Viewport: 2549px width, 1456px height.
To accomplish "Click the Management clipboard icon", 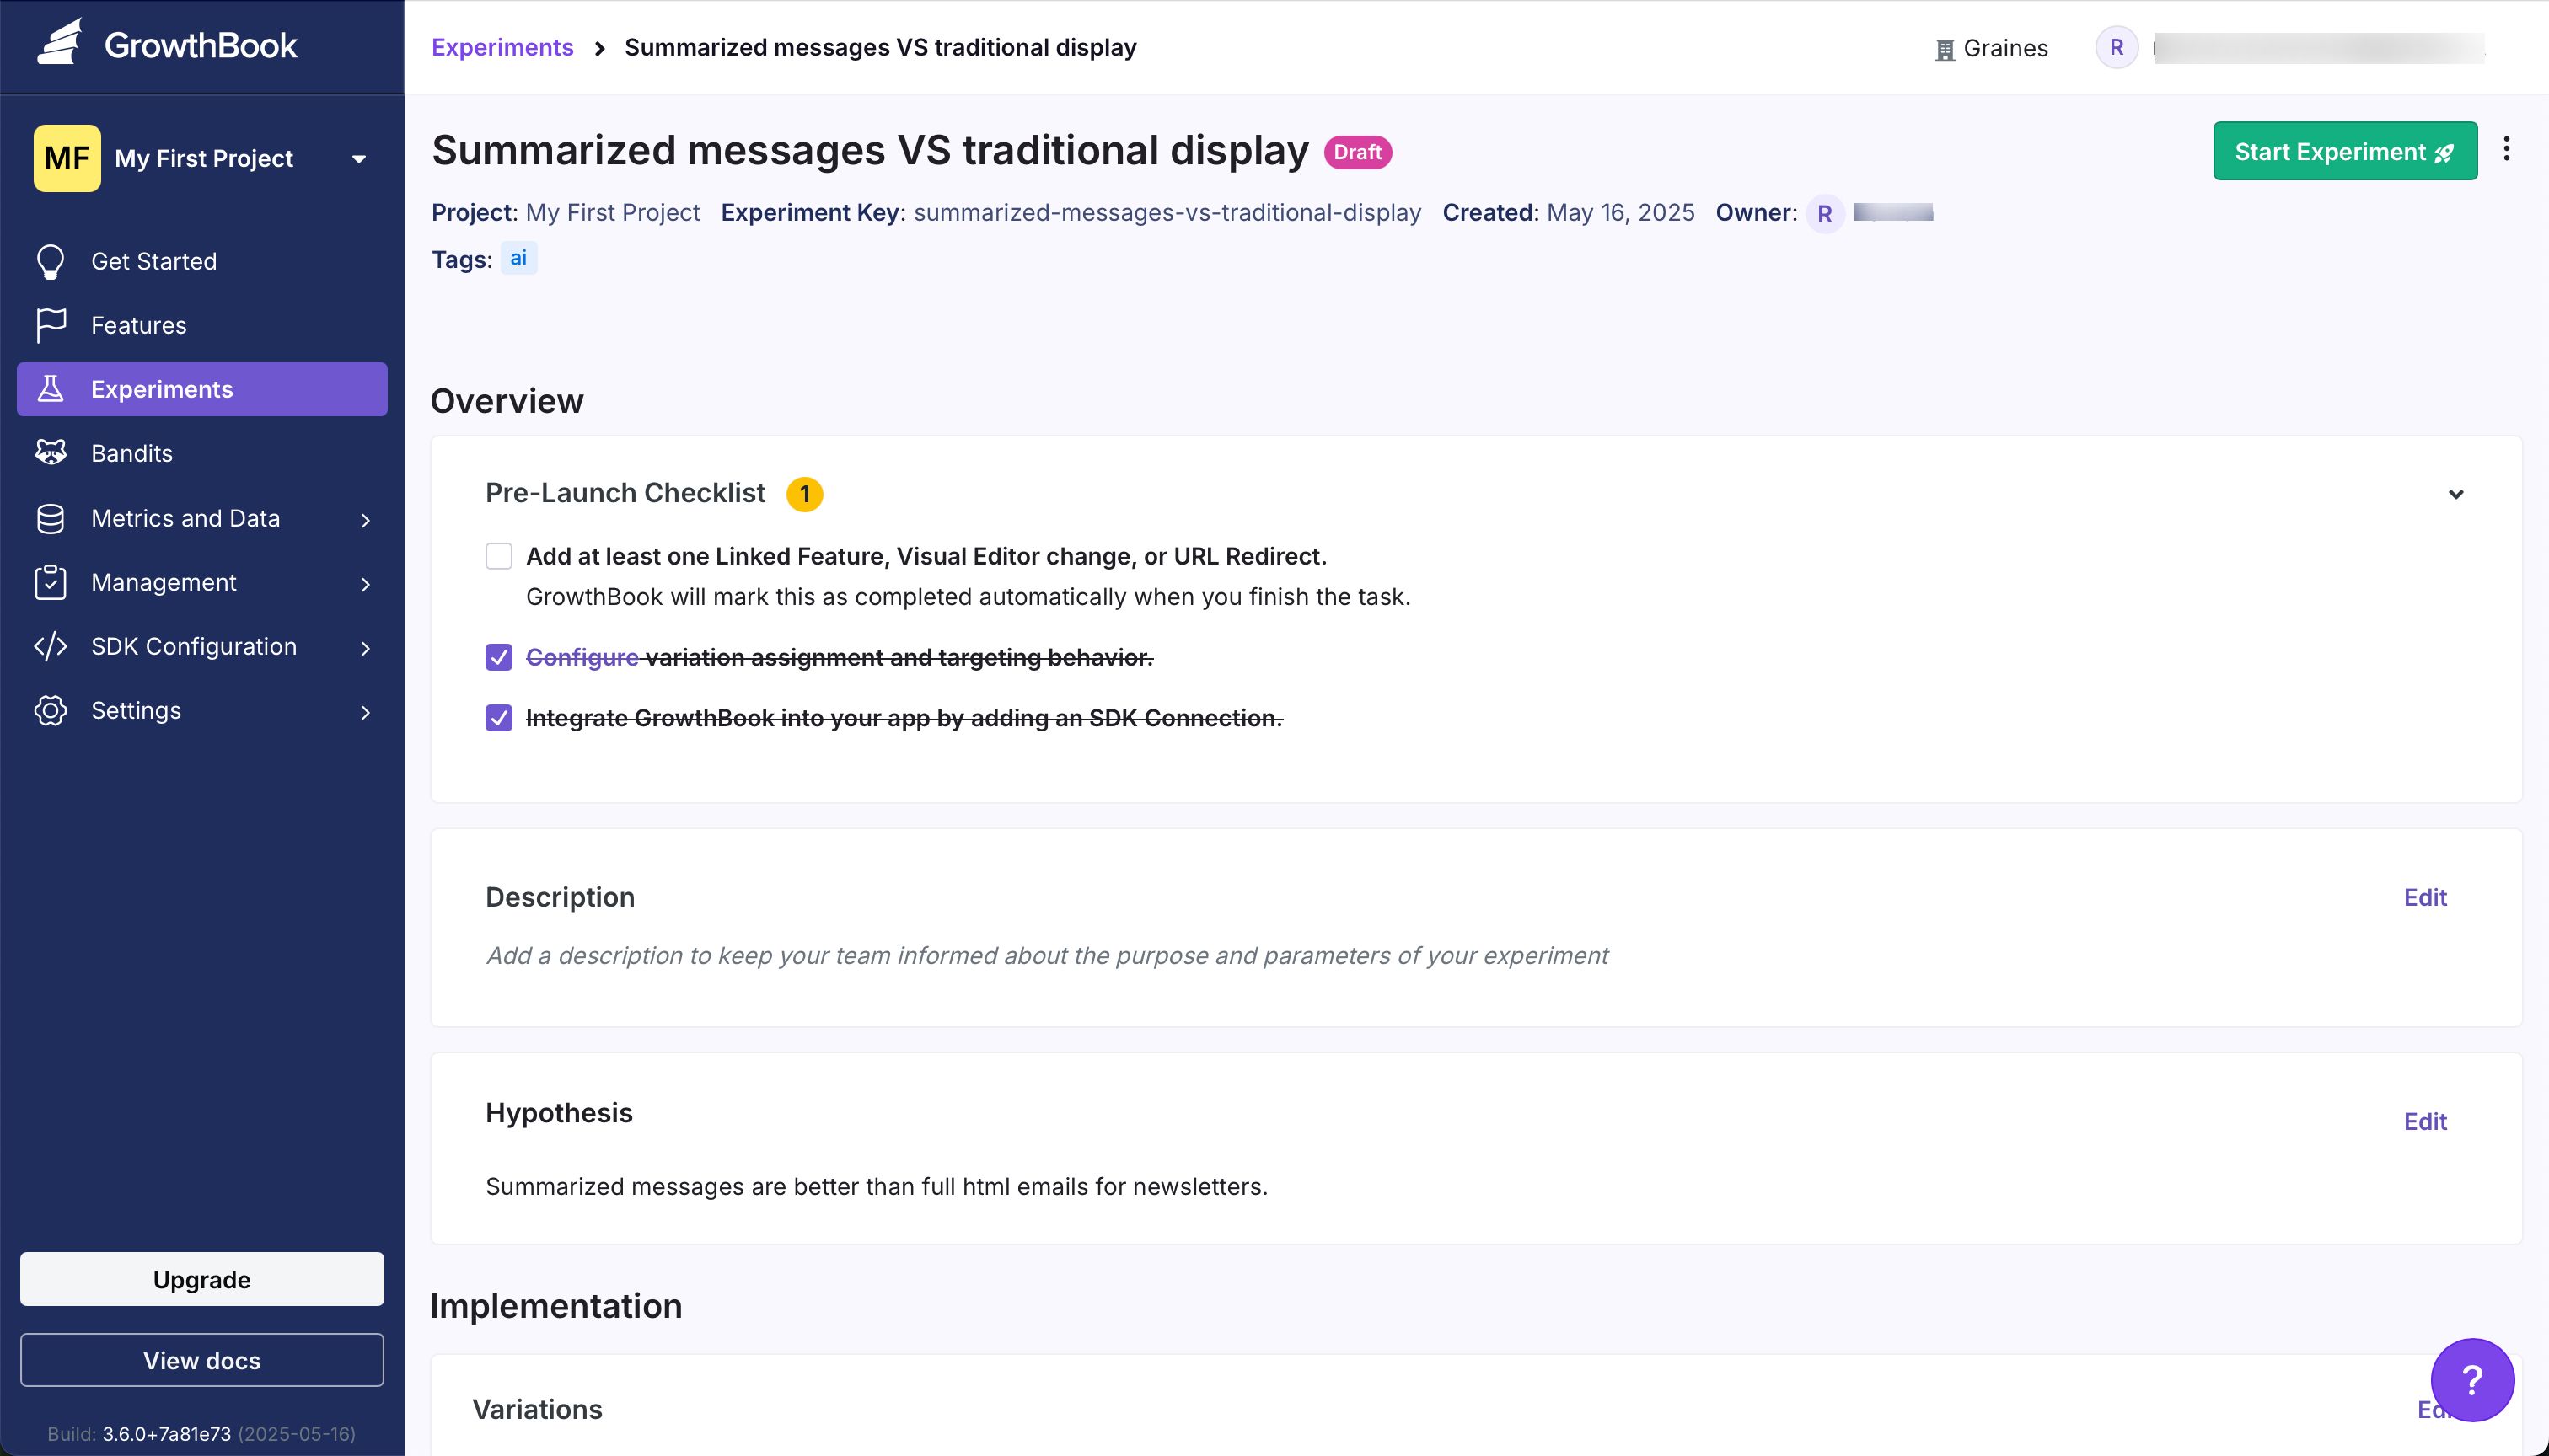I will 50,582.
